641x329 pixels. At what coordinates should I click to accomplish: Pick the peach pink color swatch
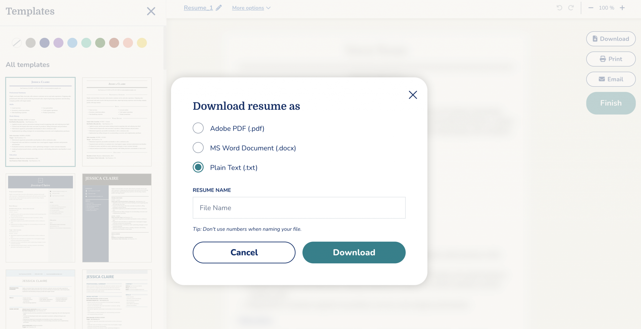pos(128,43)
